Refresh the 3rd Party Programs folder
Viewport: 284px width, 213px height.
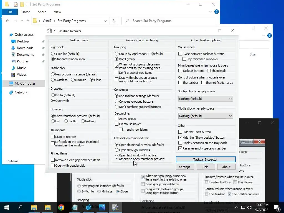(114, 21)
